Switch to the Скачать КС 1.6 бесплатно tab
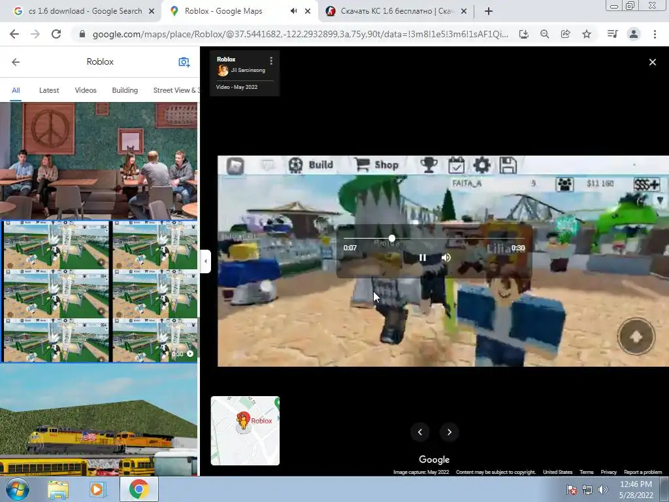The image size is (669, 502). [x=397, y=11]
